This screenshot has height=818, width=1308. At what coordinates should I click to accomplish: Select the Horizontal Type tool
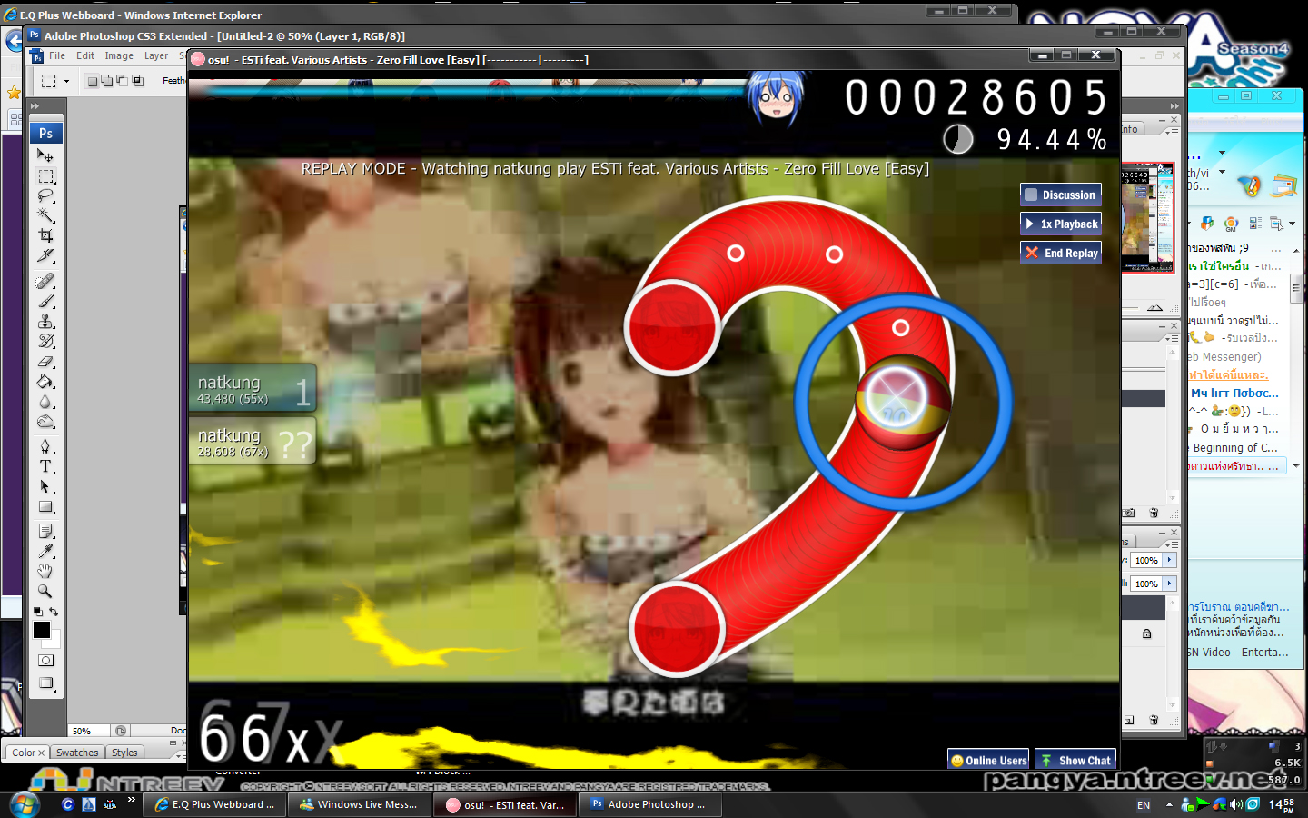tap(45, 466)
